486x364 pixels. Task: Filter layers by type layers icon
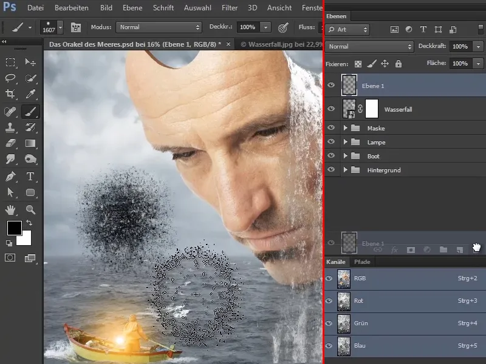(423, 29)
